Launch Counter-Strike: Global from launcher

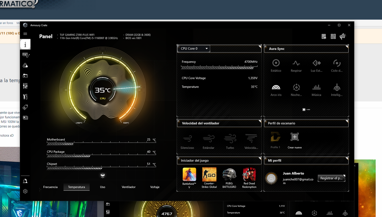209,178
